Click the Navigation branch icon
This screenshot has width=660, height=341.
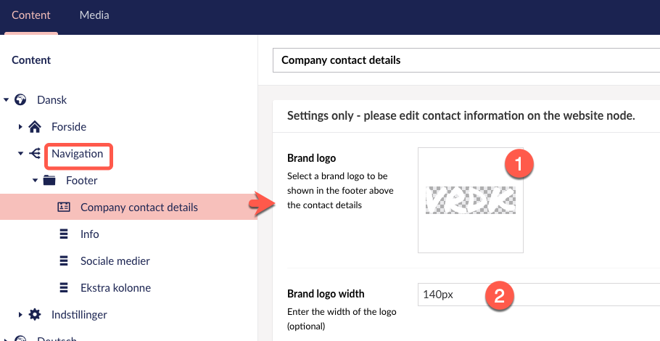pyautogui.click(x=35, y=154)
